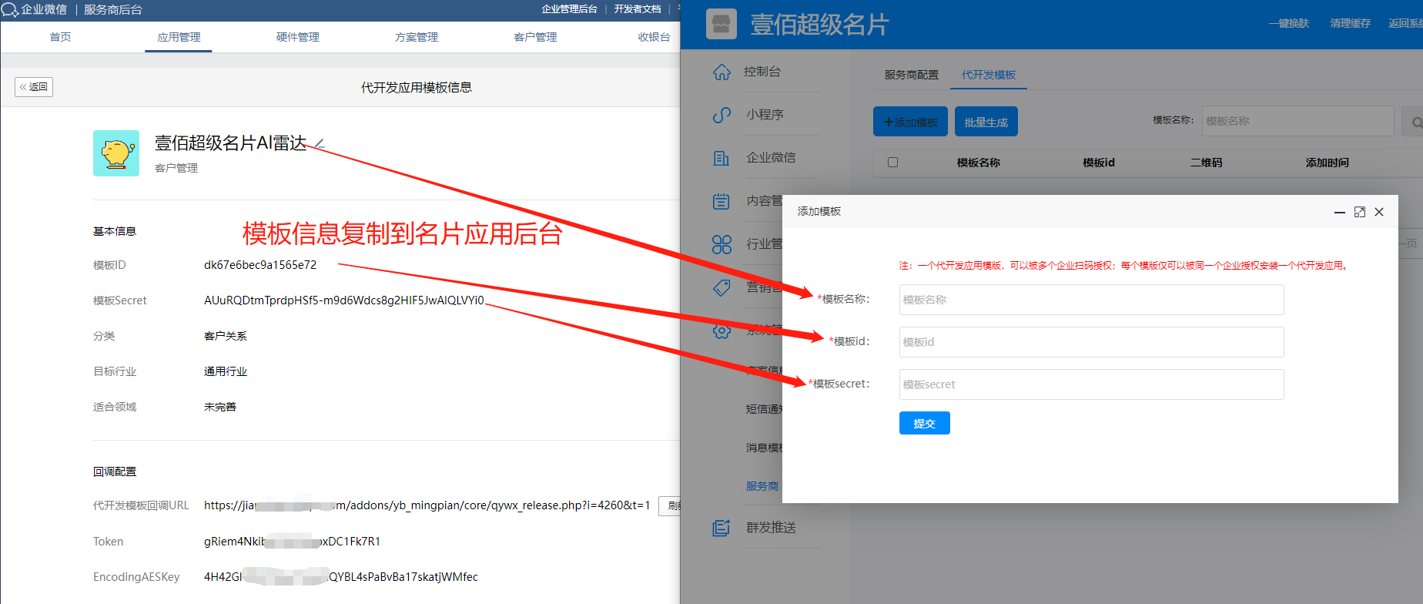Open the 应用管理 tab
1423x604 pixels.
coord(179,37)
